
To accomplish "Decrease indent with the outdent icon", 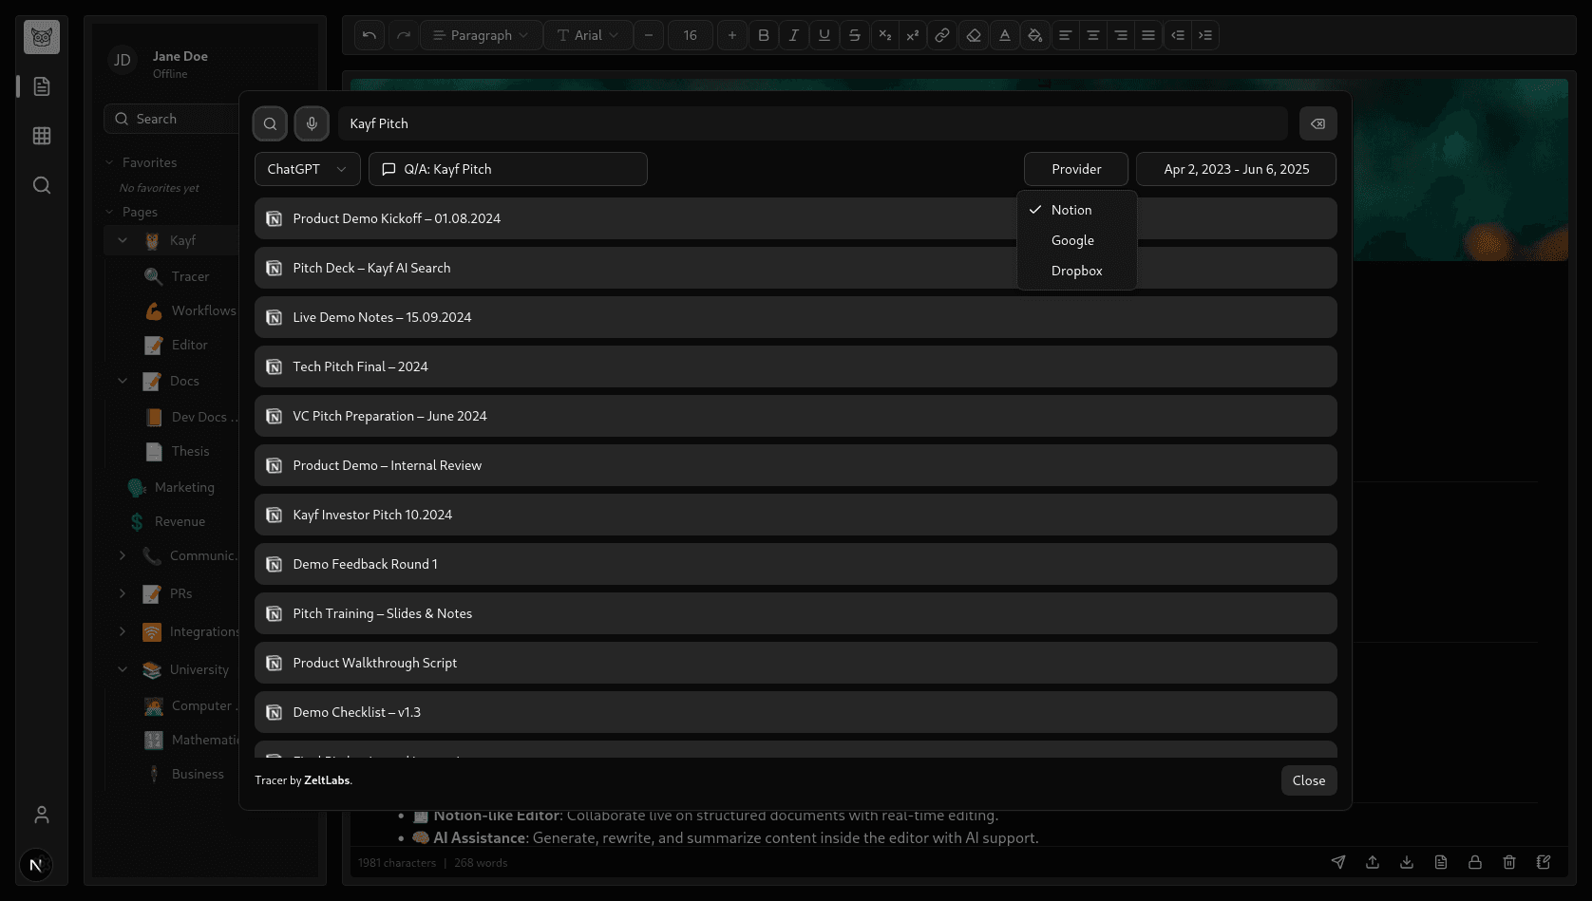I will pos(1178,35).
